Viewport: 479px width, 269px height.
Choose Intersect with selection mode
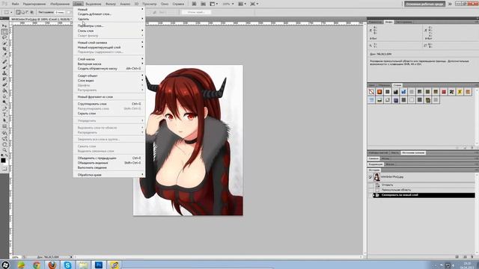coord(31,12)
